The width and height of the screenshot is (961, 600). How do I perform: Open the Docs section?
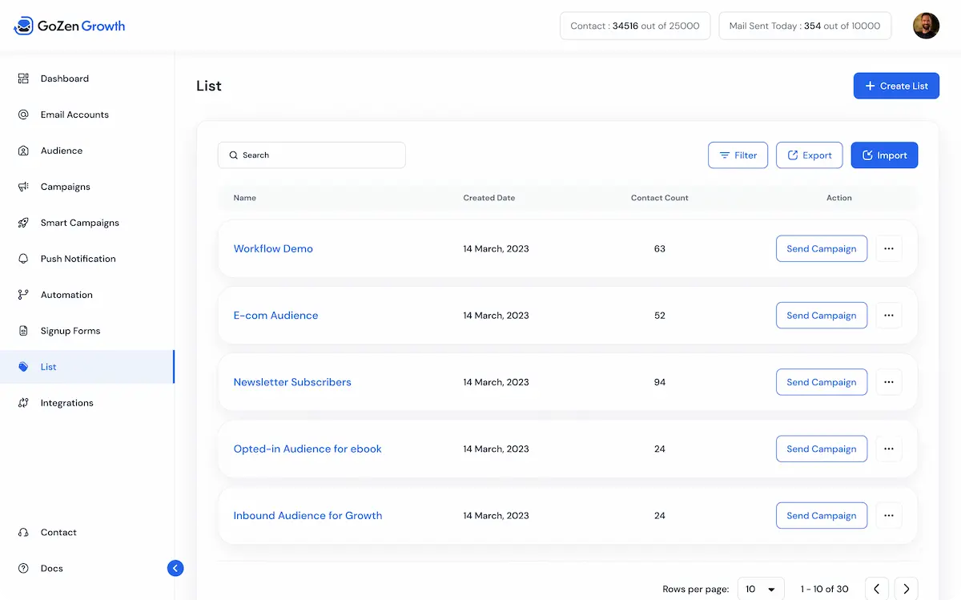click(x=51, y=568)
